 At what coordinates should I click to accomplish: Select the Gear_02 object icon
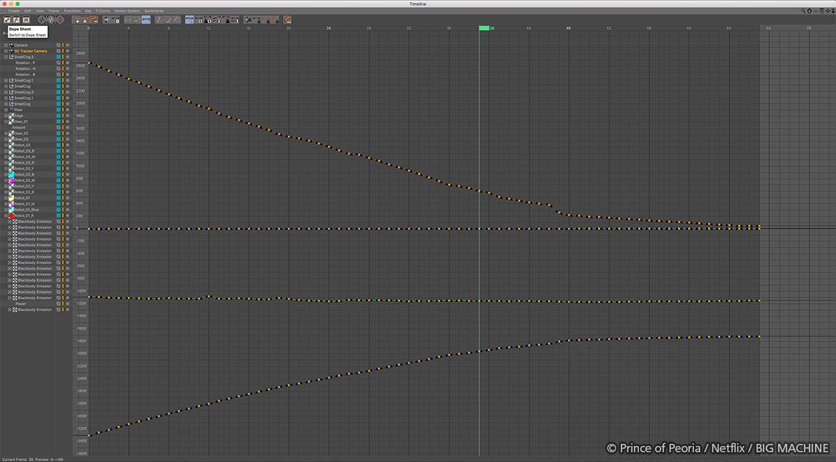pos(11,133)
